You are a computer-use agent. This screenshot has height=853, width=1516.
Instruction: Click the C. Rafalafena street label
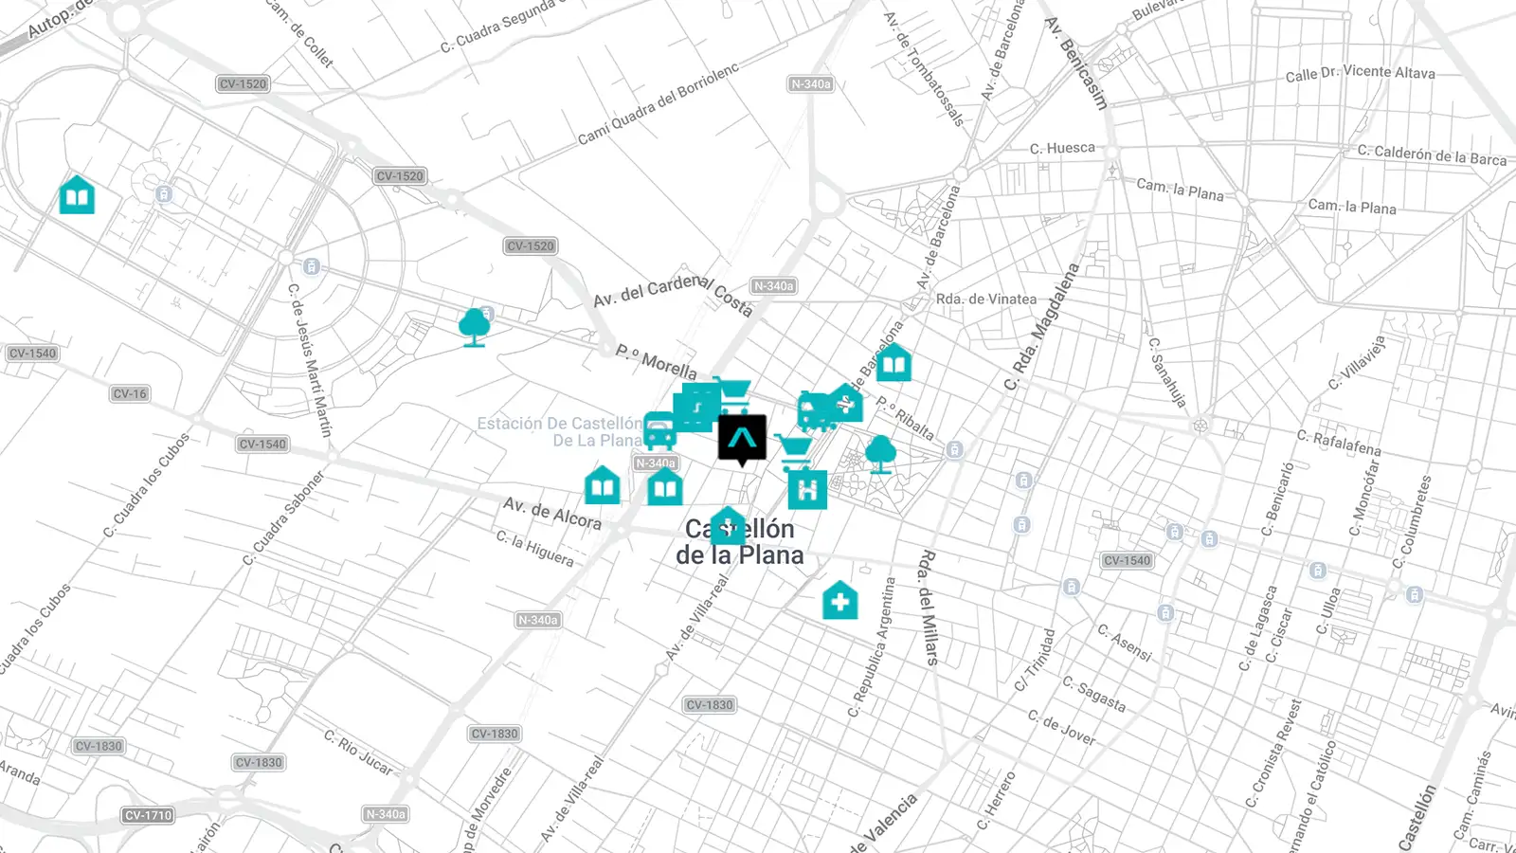[1339, 443]
